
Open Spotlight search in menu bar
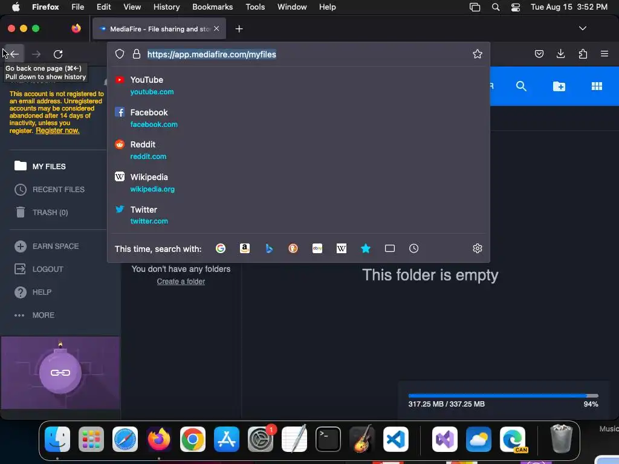pyautogui.click(x=496, y=7)
